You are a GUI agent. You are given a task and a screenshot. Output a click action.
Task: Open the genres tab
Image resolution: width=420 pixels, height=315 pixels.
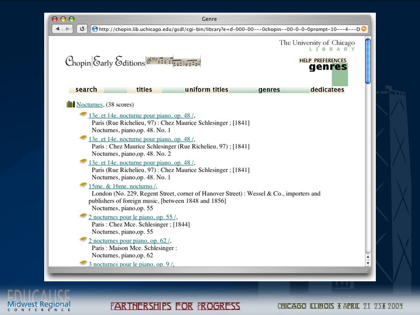(x=269, y=89)
